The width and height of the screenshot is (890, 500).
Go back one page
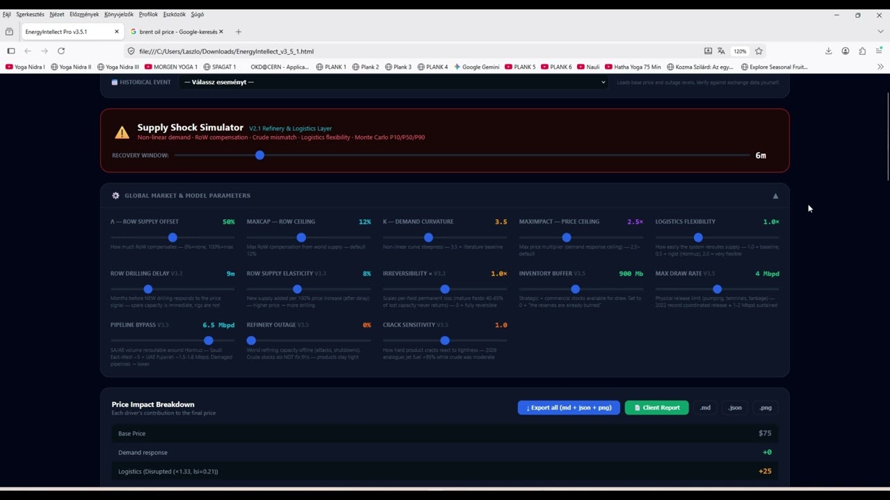pyautogui.click(x=28, y=51)
